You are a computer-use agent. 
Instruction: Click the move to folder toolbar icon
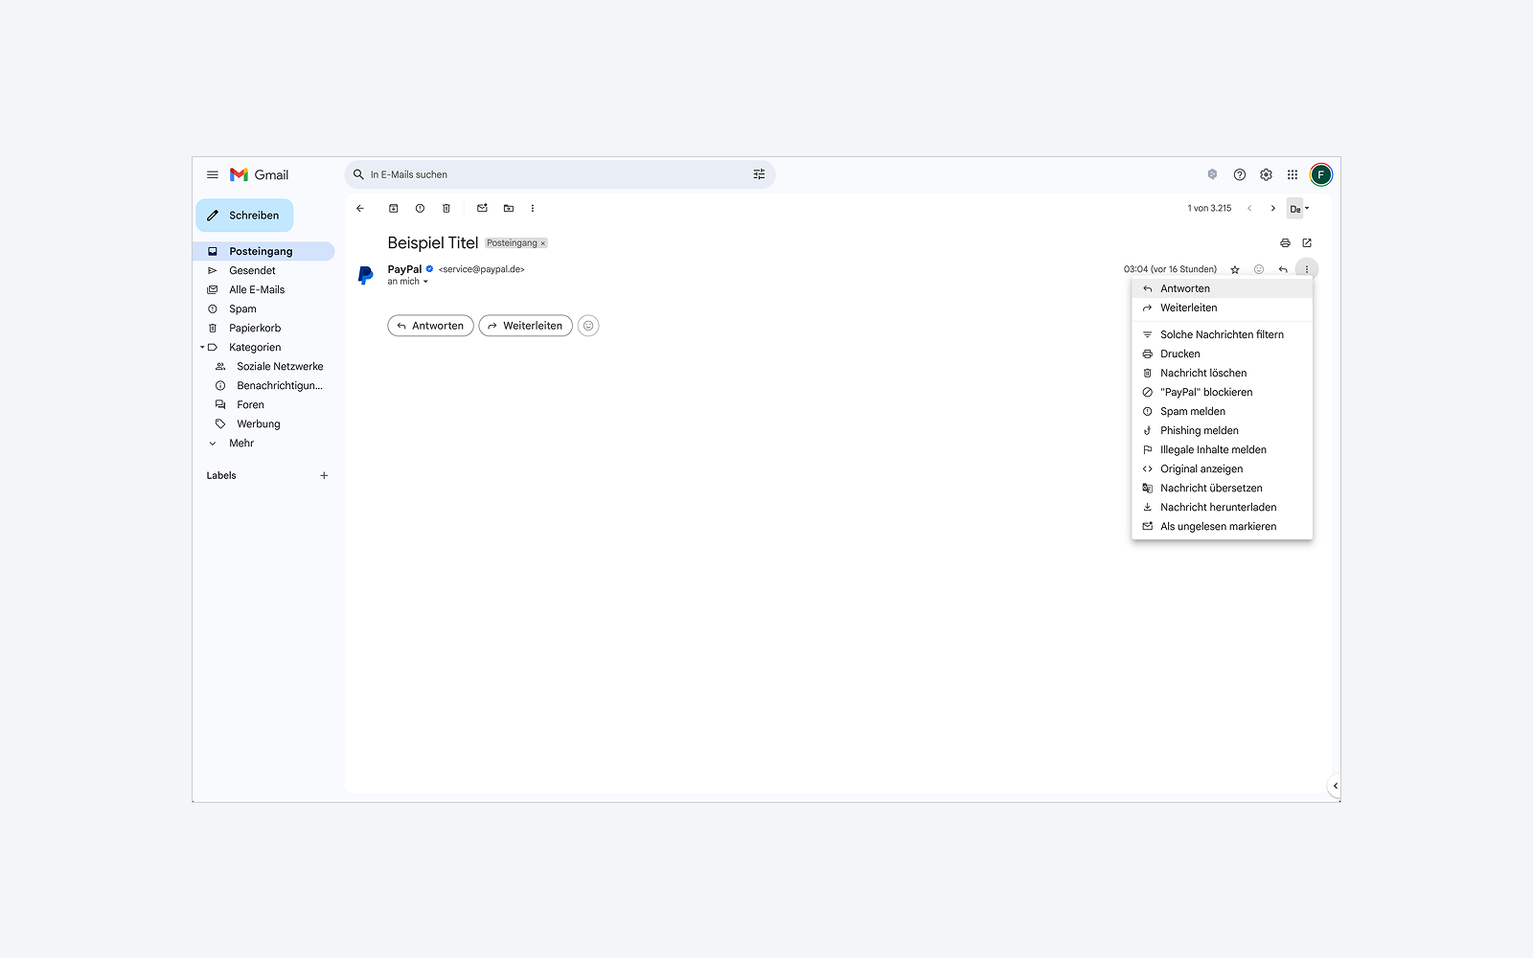tap(509, 208)
